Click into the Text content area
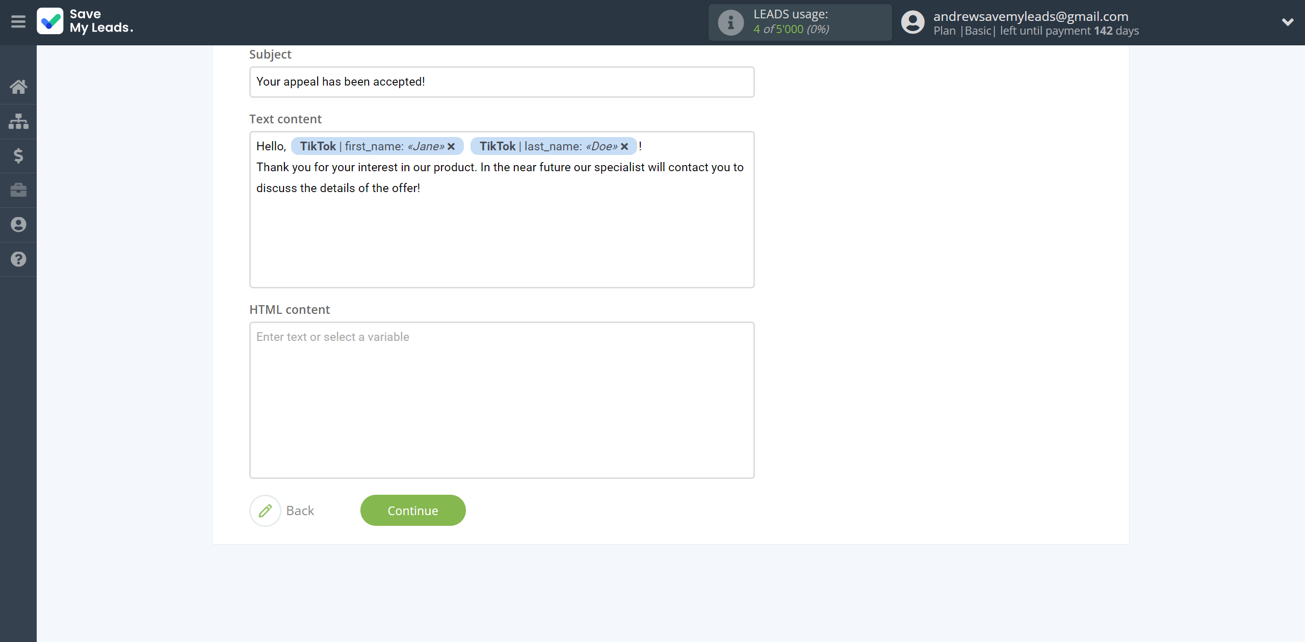 (502, 209)
